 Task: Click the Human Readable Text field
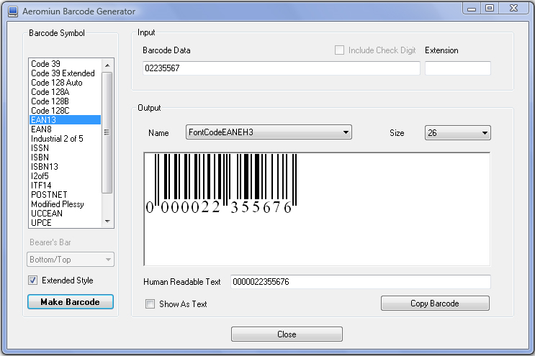click(x=360, y=282)
